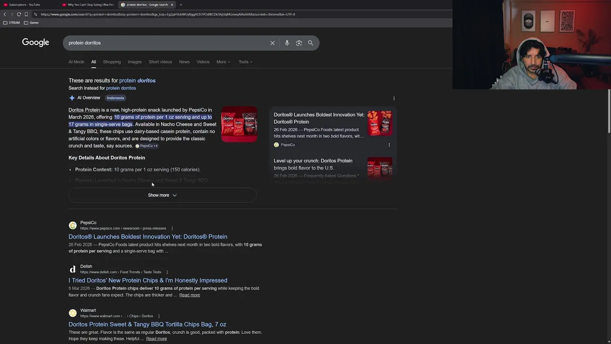This screenshot has height=344, width=611.
Task: Click the Google logo
Action: (x=35, y=43)
